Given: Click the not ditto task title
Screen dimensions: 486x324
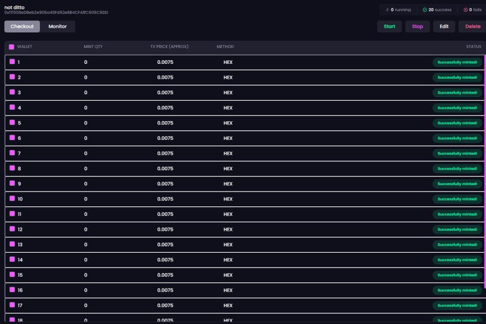Looking at the screenshot, I should coord(14,7).
